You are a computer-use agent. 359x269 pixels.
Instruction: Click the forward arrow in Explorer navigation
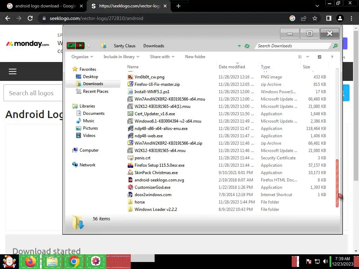pos(80,46)
